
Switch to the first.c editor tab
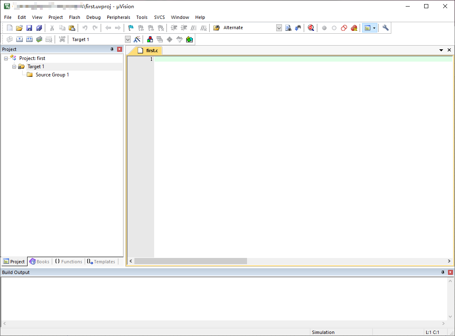148,51
